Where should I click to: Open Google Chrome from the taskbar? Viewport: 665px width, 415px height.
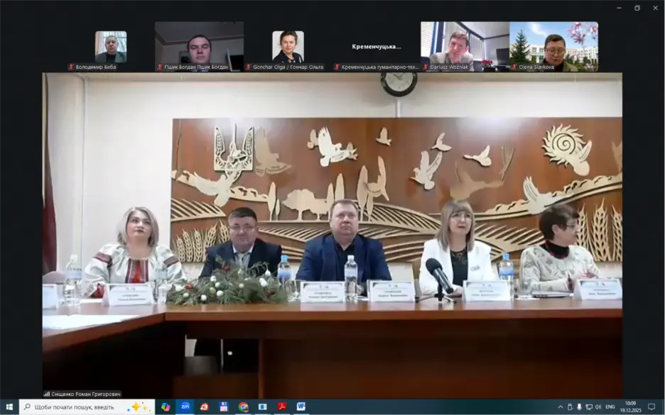(244, 406)
